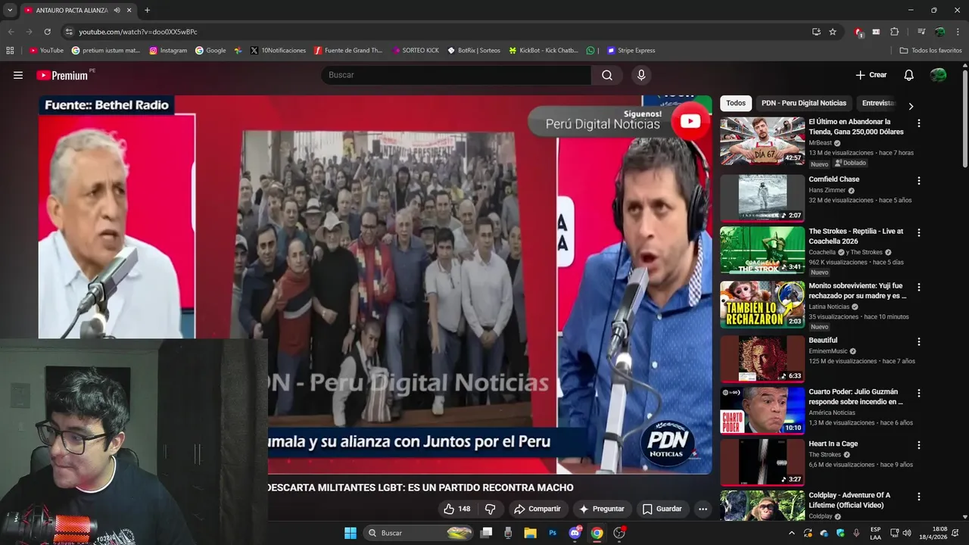Screen dimensions: 969x545
Task: Start voice search with microphone icon
Action: point(641,75)
